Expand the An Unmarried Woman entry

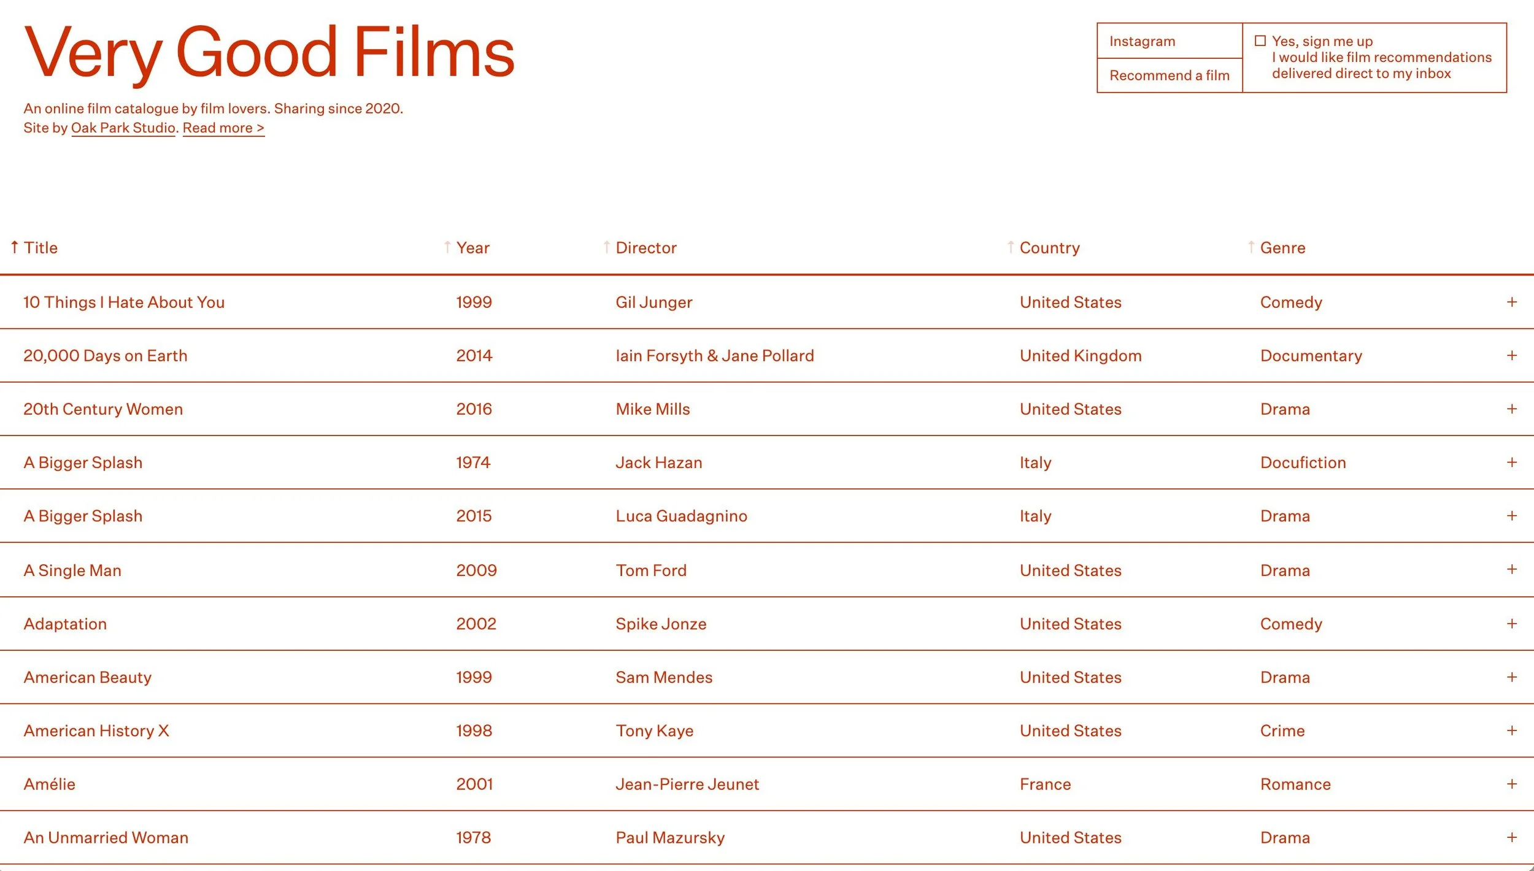pos(1512,837)
